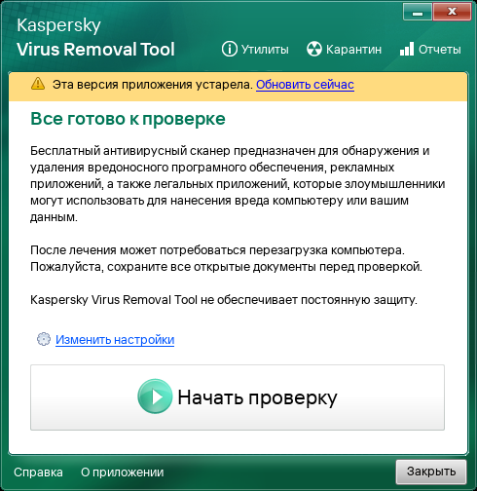Click sentence 'Kaspersky Virus Removal Tool не обеспечивает постоянную защиту.'
The image size is (477, 491).
(x=224, y=300)
